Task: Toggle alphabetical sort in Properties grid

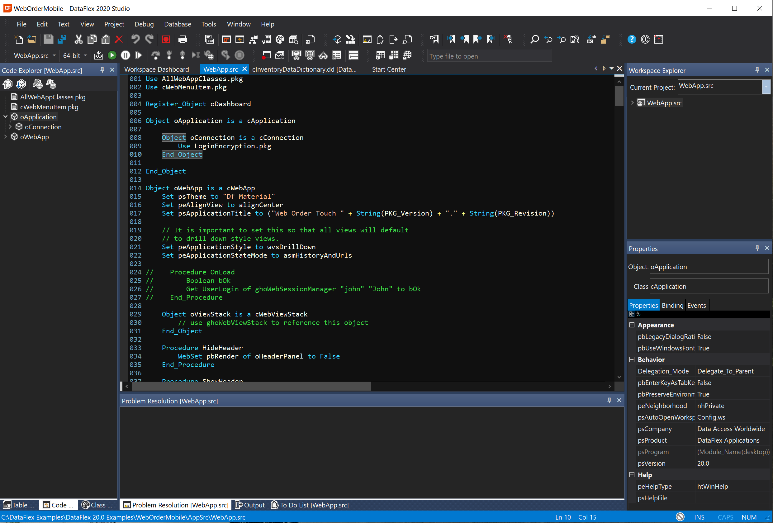Action: [x=638, y=314]
